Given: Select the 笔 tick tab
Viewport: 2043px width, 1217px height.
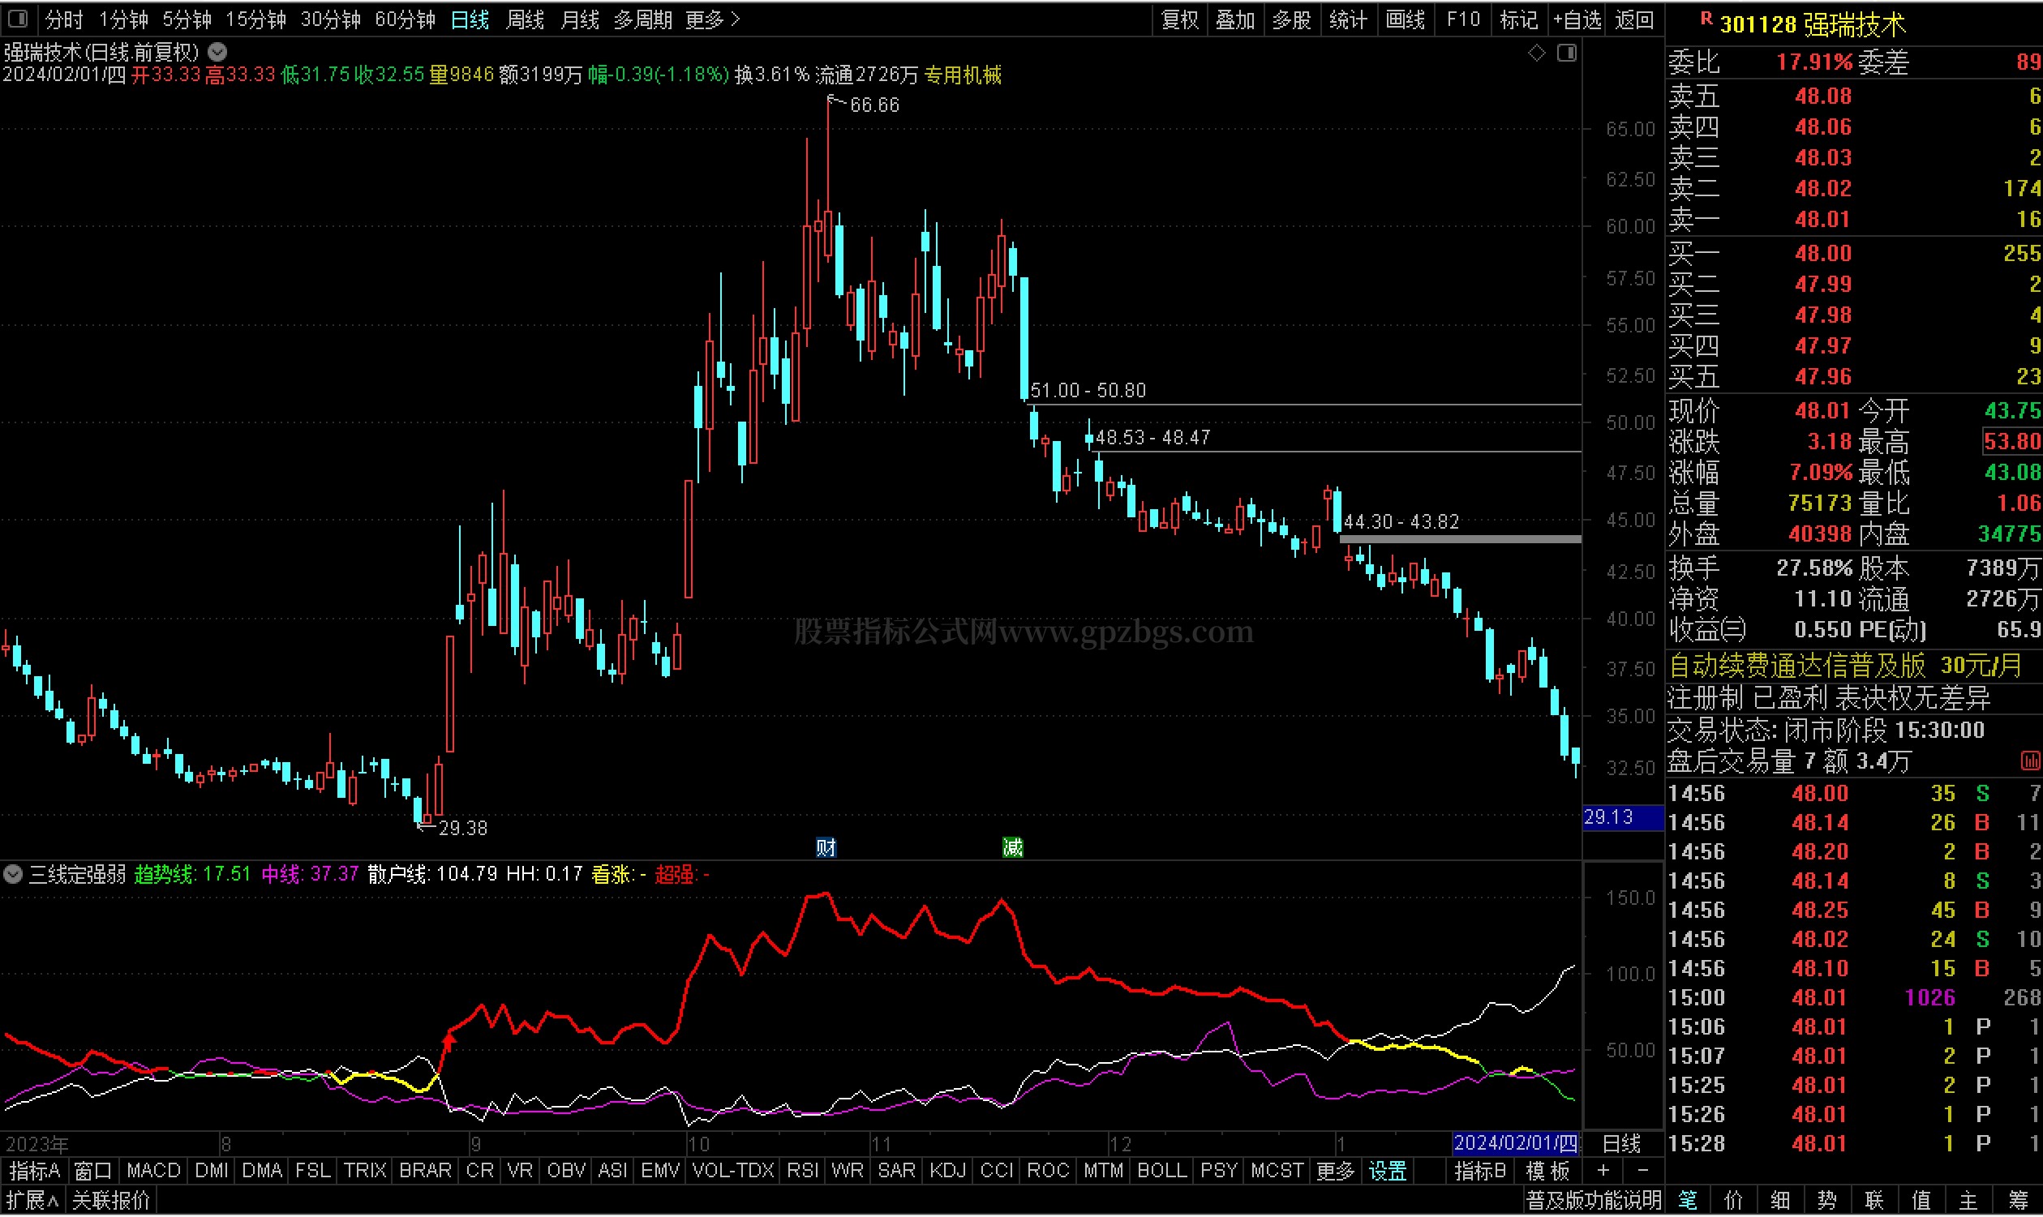Looking at the screenshot, I should click(1687, 1202).
